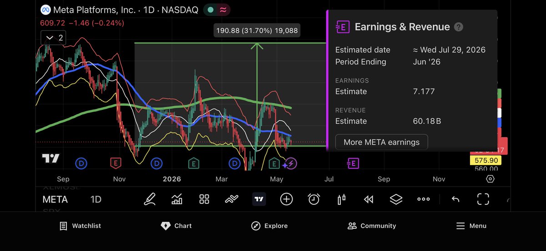Open the candlestick chart type selector

click(341, 199)
